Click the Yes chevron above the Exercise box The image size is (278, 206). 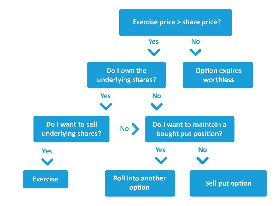(x=47, y=161)
